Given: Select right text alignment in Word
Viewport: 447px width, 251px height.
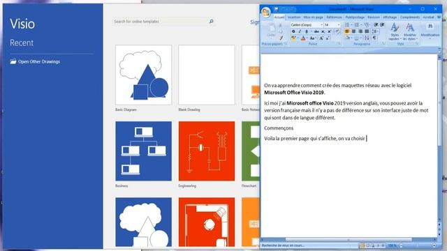Looking at the screenshot, I should click(360, 31).
